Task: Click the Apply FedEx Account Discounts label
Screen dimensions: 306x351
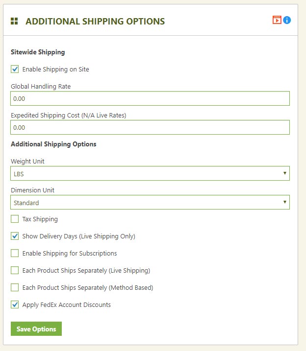Action: click(x=67, y=305)
